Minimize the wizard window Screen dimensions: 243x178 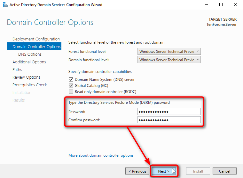pos(207,5)
